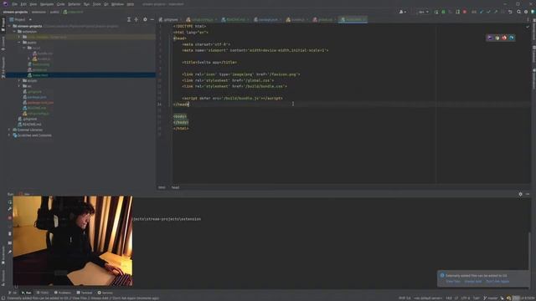This screenshot has width=536, height=301.
Task: Click Don't Ask Again in notification
Action: pyautogui.click(x=497, y=281)
